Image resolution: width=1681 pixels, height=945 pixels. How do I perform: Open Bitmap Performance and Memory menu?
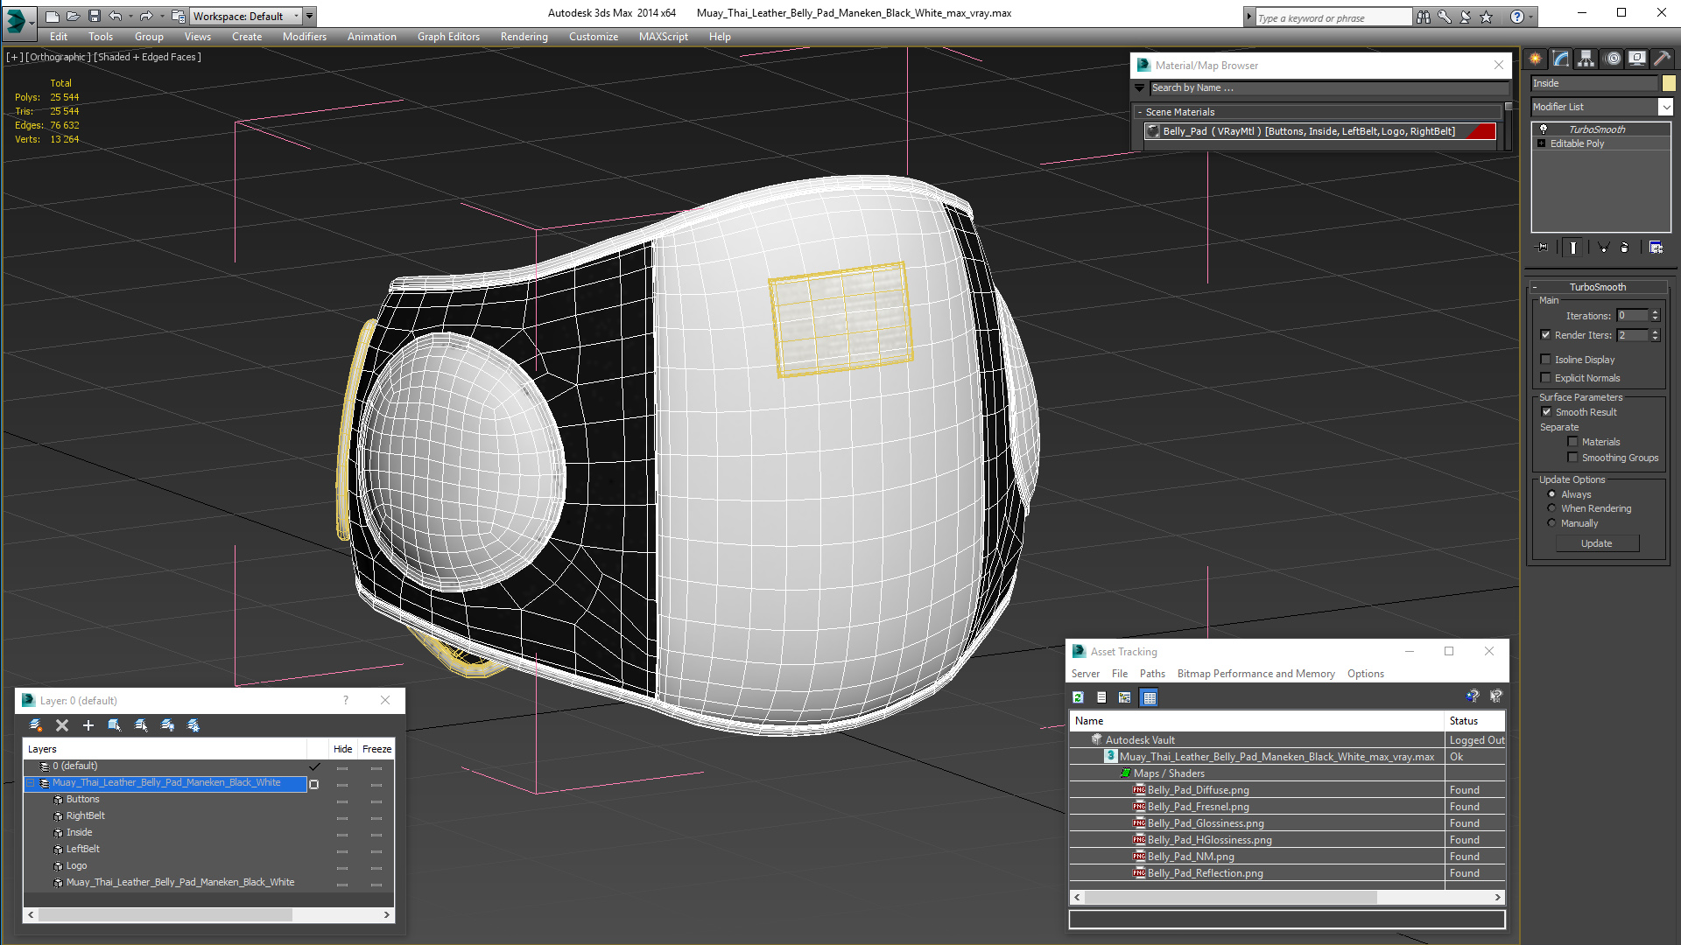1255,674
